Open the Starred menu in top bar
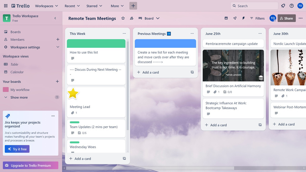This screenshot has height=172, width=306. point(95,6)
